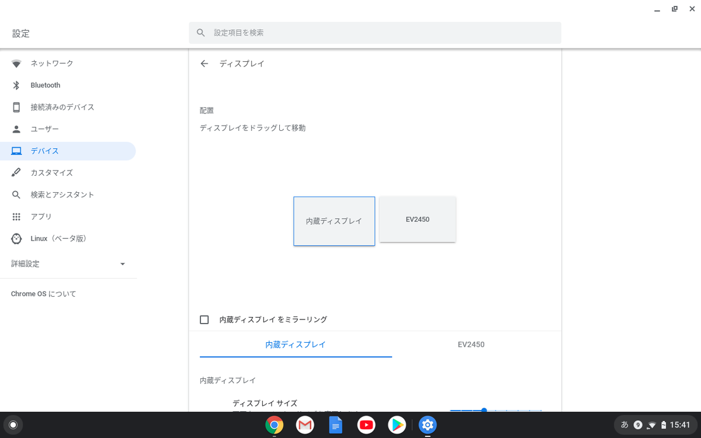The image size is (701, 438).
Task: Switch to the EV2450 tab
Action: 471,345
